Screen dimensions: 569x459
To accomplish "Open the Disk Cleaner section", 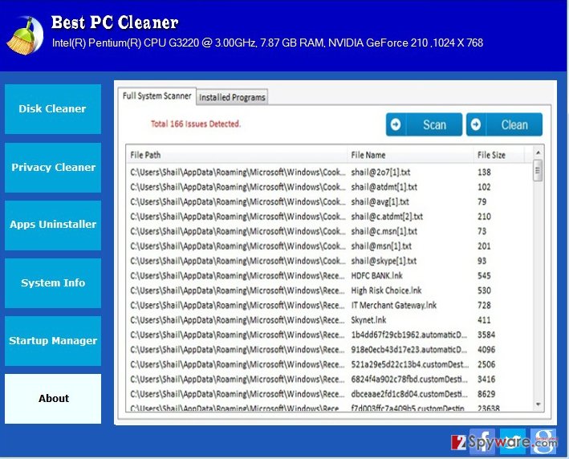I will pyautogui.click(x=53, y=109).
